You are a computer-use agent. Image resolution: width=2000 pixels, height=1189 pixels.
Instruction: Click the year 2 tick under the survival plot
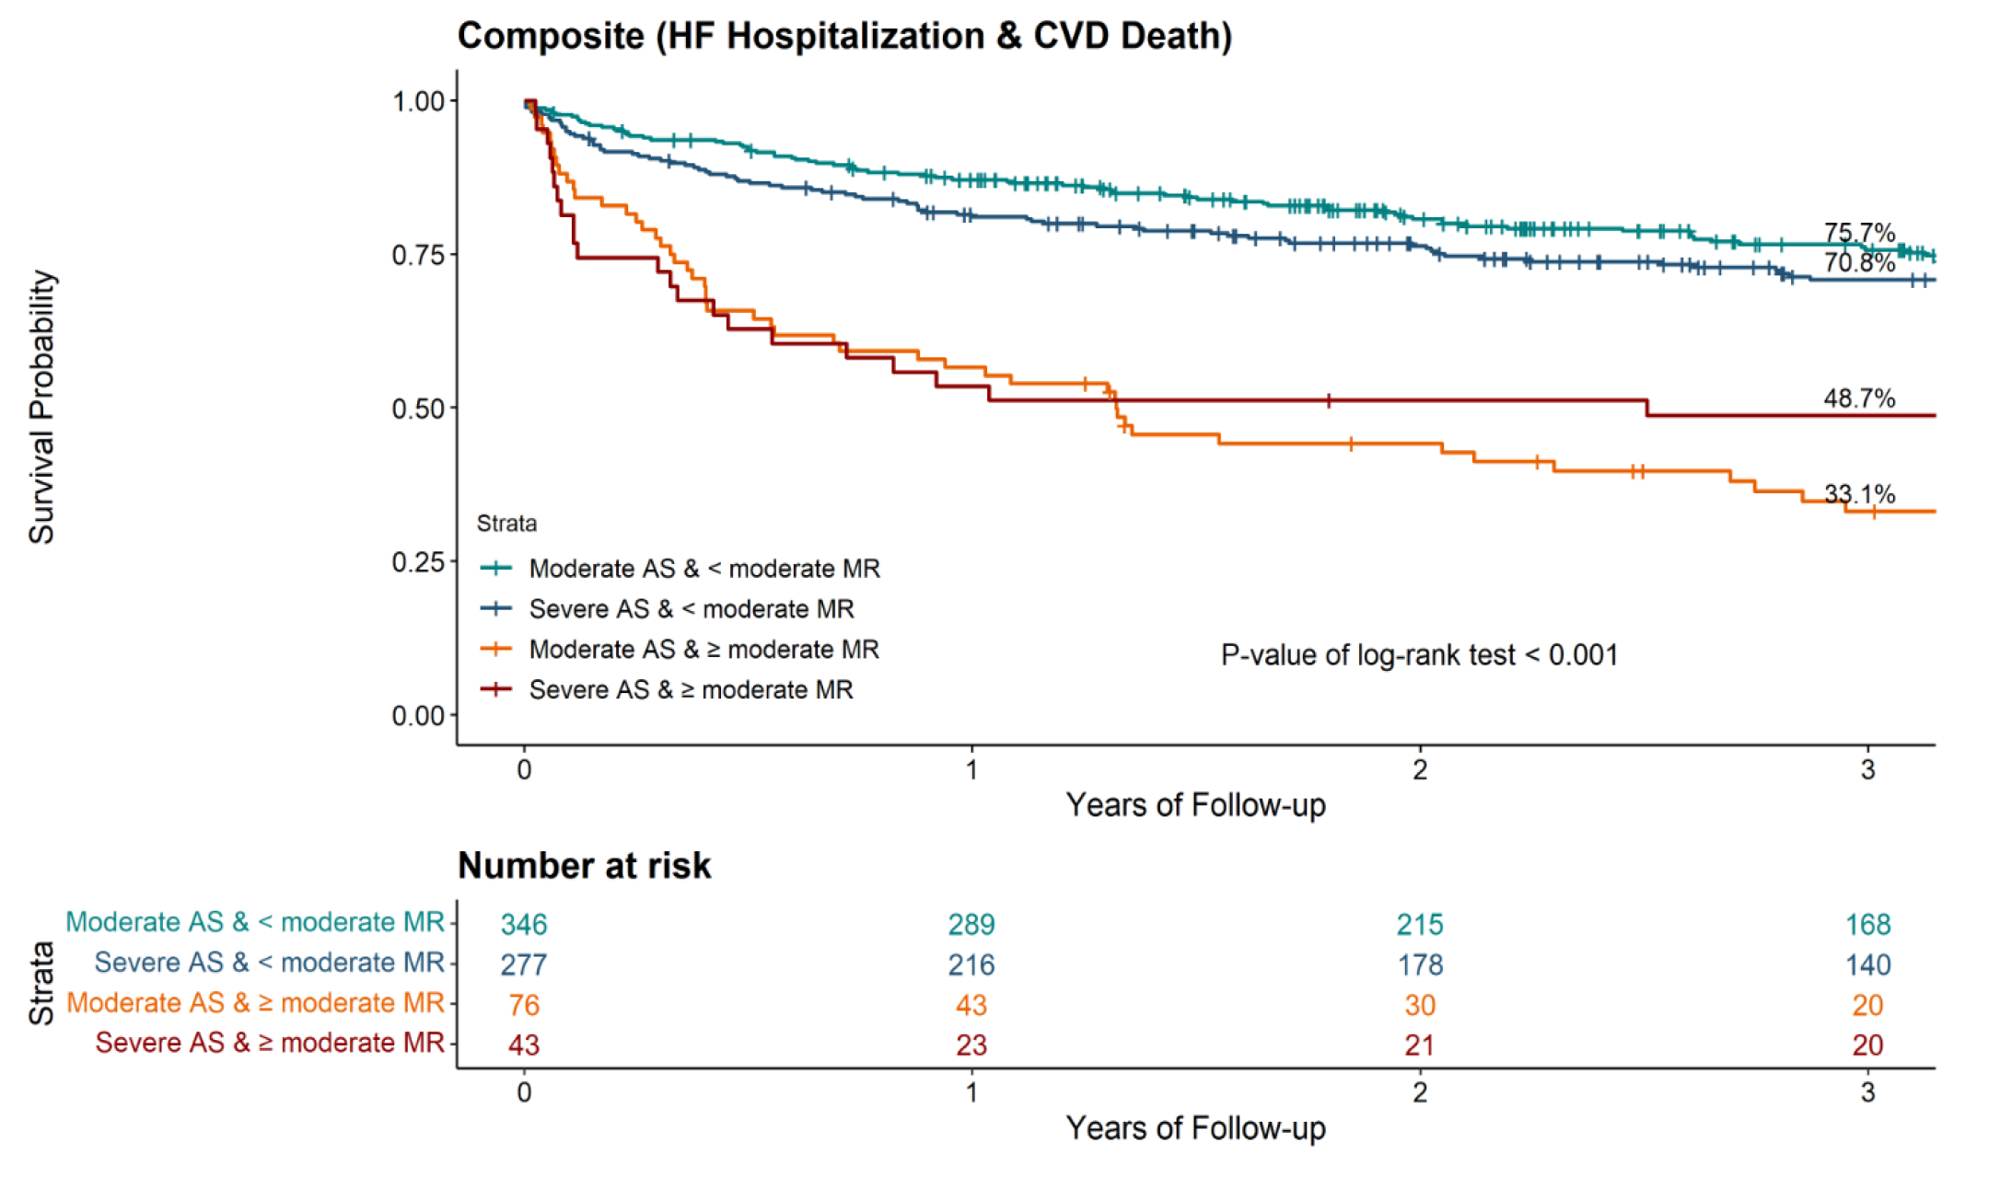coord(1420,769)
